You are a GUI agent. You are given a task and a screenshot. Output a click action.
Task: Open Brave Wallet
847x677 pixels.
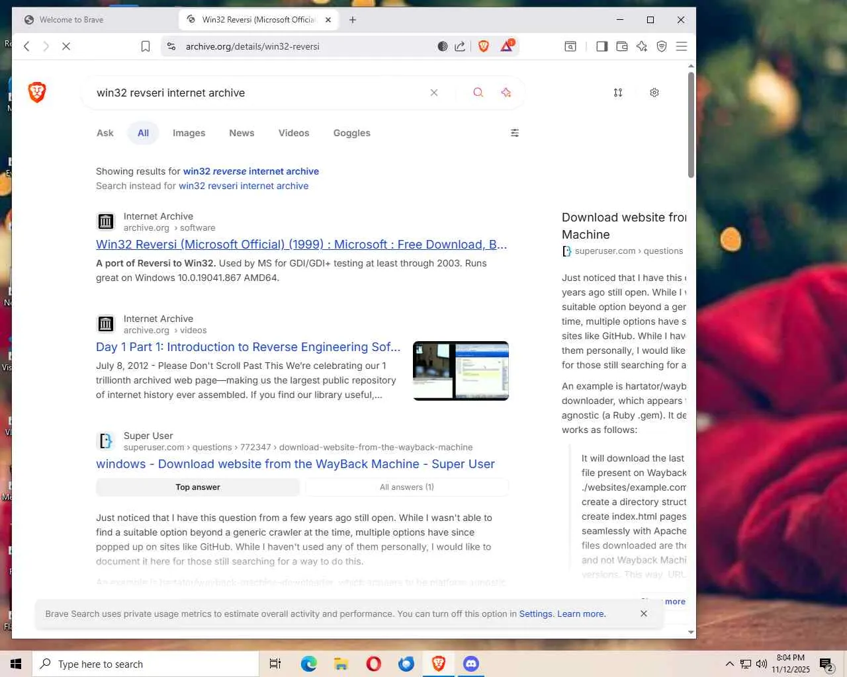coord(622,46)
